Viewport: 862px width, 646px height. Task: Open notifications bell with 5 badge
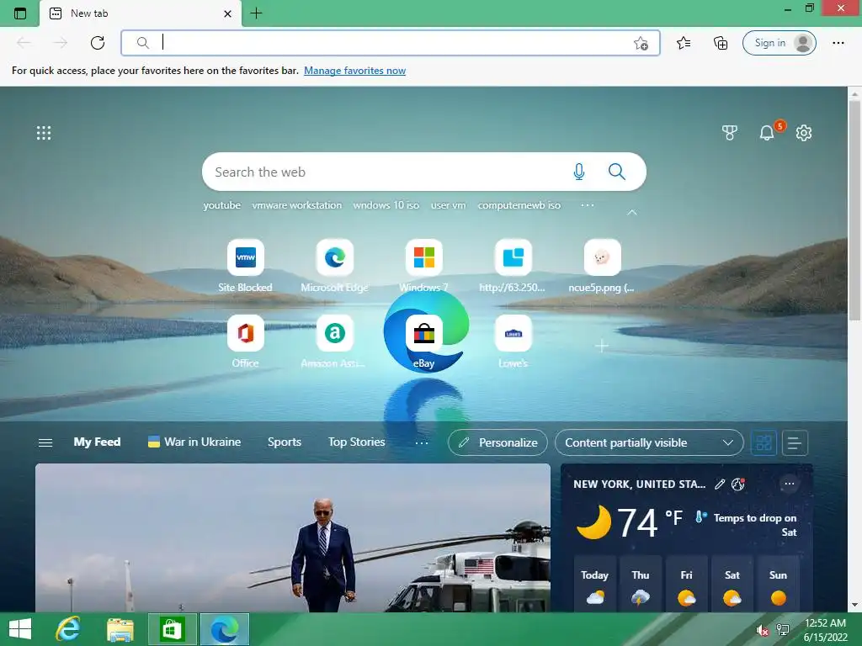pos(768,132)
